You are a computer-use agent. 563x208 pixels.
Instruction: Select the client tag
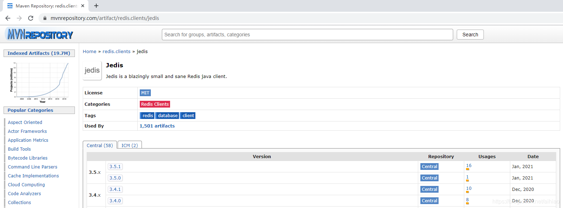point(188,116)
